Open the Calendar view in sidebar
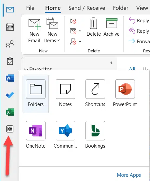Screen dimensions: 150x181 [x=10, y=27]
